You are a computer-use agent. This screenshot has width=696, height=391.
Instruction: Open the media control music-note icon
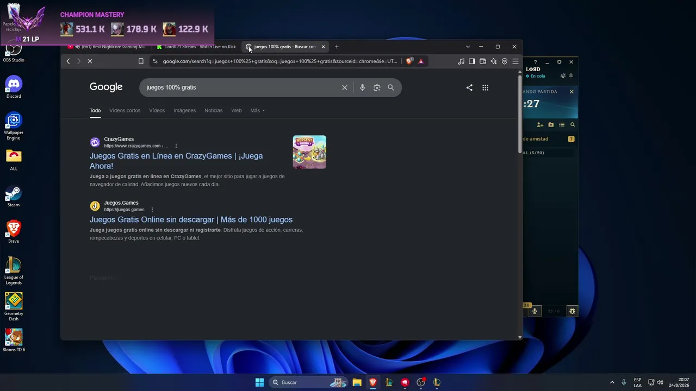(461, 61)
